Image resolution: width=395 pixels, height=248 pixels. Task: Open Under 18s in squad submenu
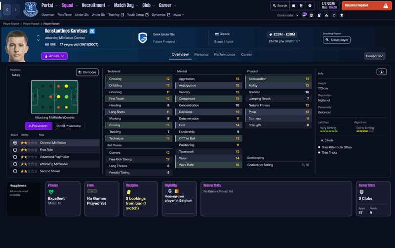[98, 15]
